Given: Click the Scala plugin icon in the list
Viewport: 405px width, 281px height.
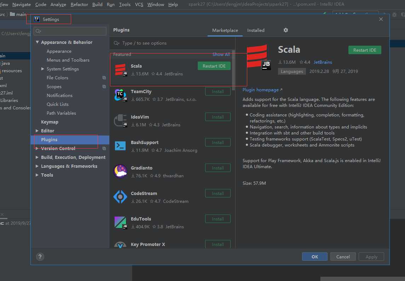Looking at the screenshot, I should pos(120,70).
